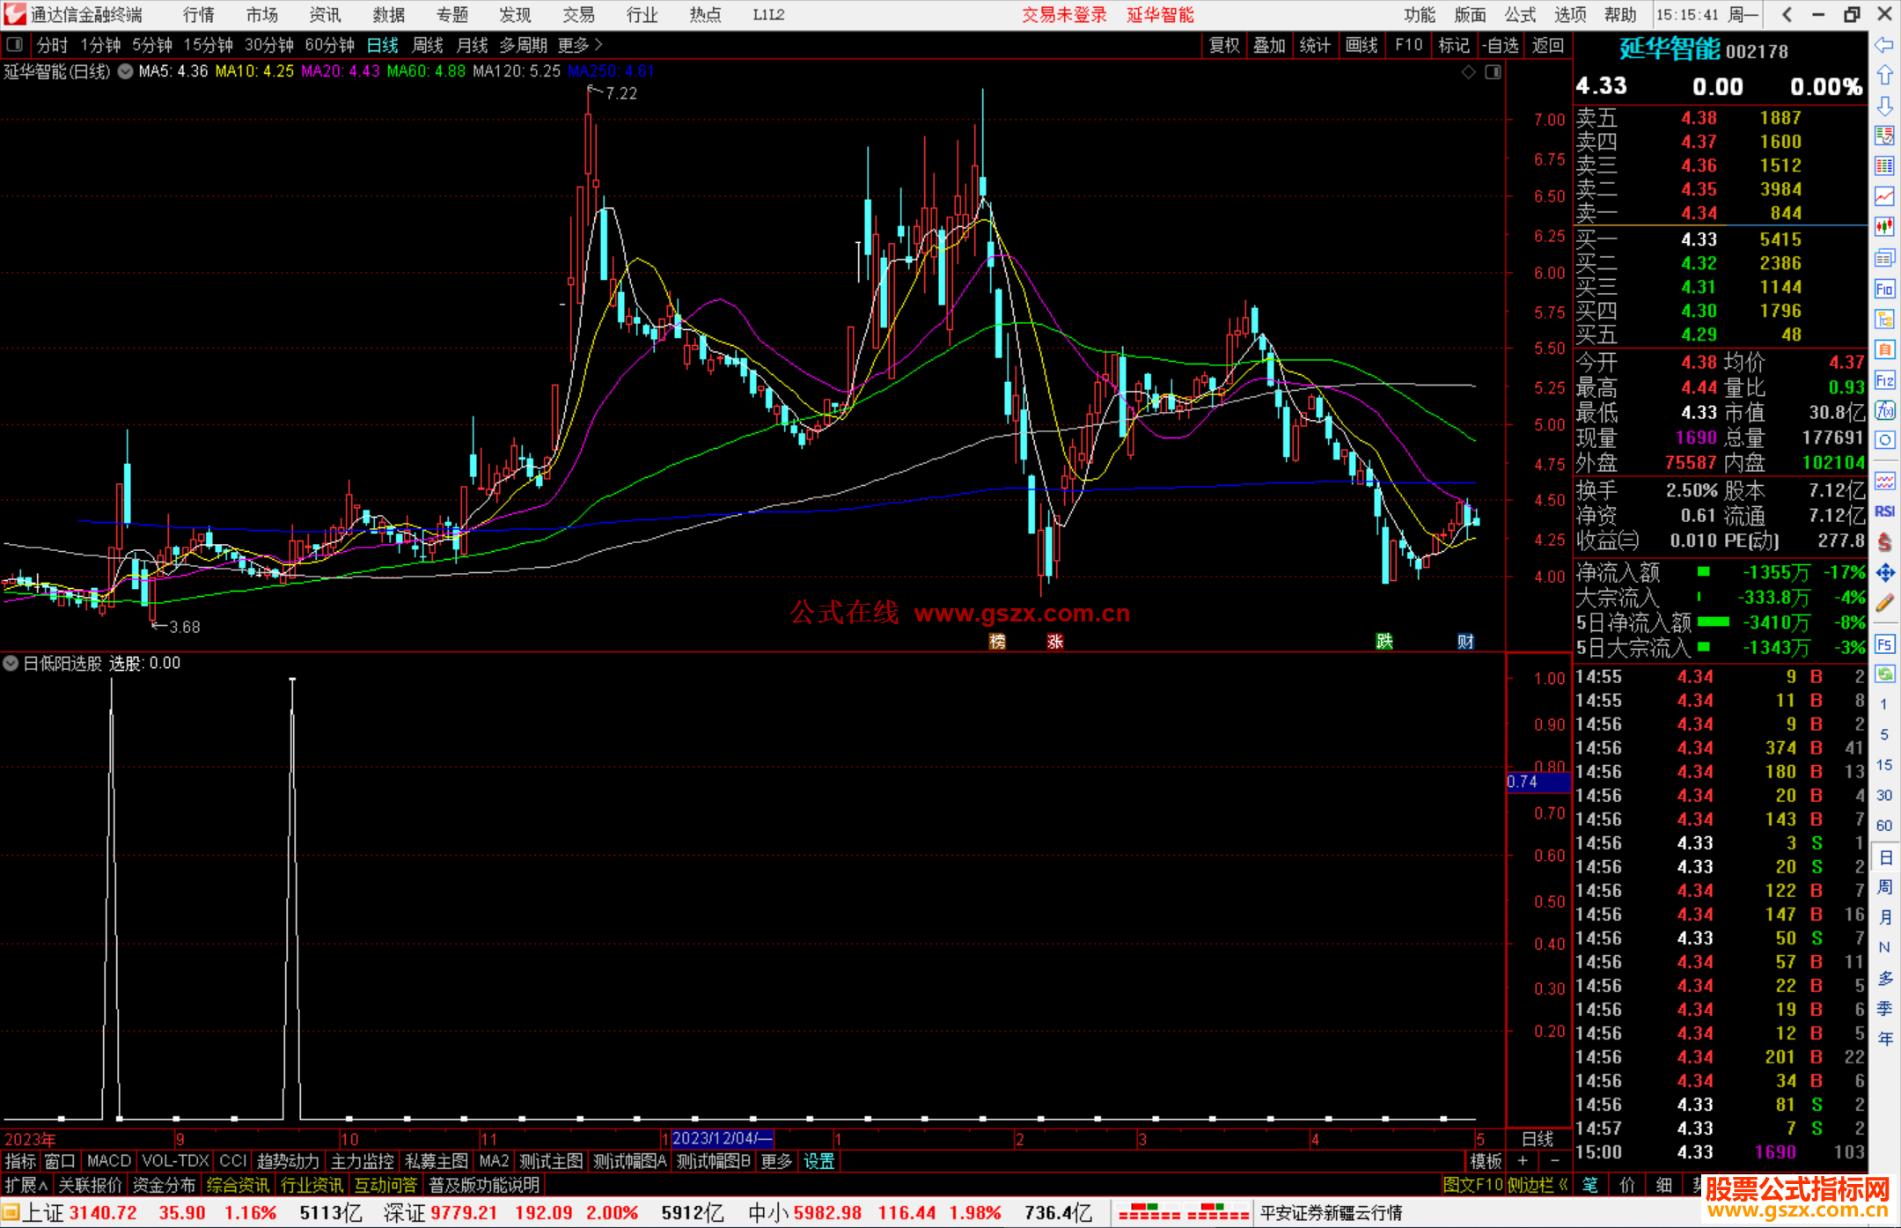The image size is (1901, 1228).
Task: Switch to the MACD indicator tab
Action: click(x=109, y=1161)
